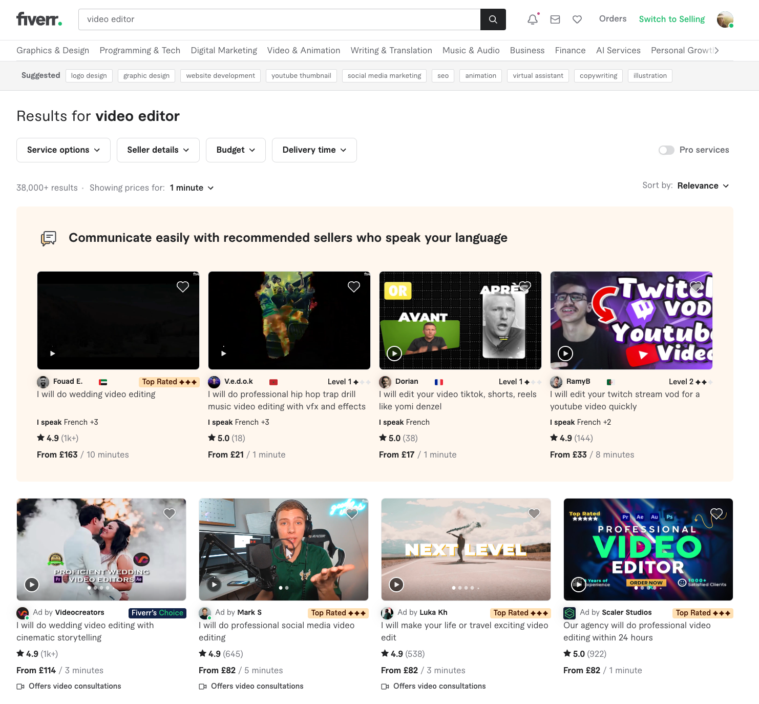Viewport: 759px width, 704px height.
Task: Type in the video editor search field
Action: pyautogui.click(x=281, y=19)
